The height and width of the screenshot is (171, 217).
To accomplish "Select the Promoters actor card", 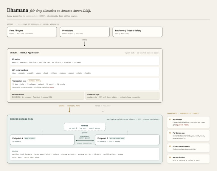I will [x=85, y=32].
